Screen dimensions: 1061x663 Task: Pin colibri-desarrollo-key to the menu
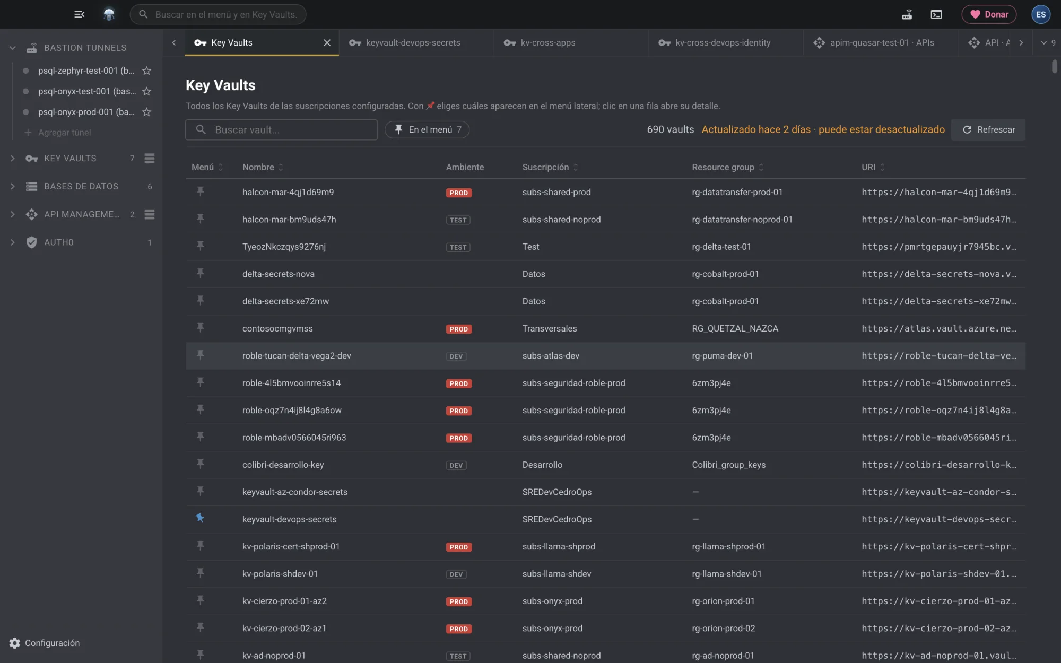coord(201,464)
